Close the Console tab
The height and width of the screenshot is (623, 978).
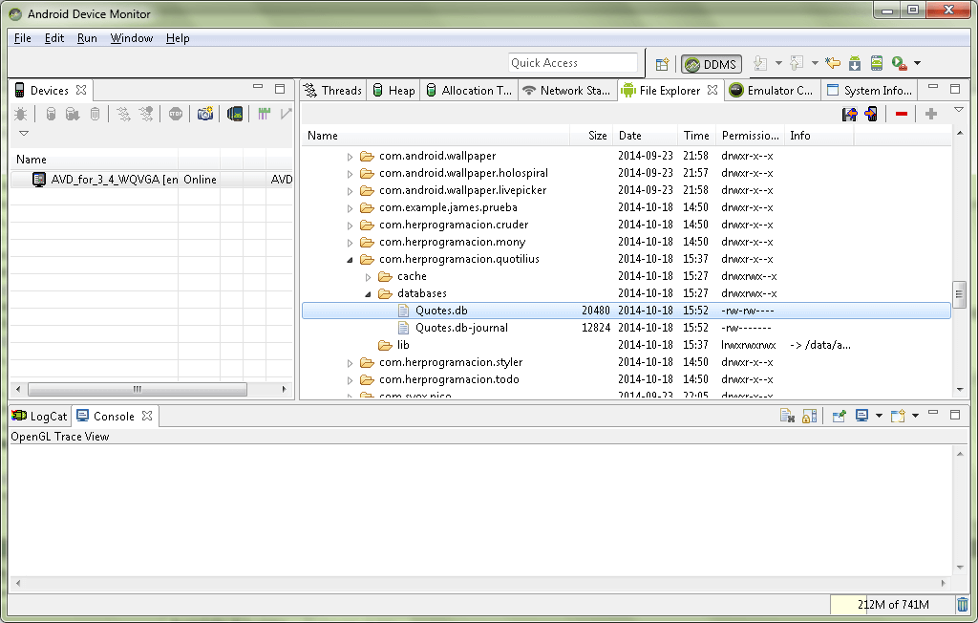click(x=147, y=416)
